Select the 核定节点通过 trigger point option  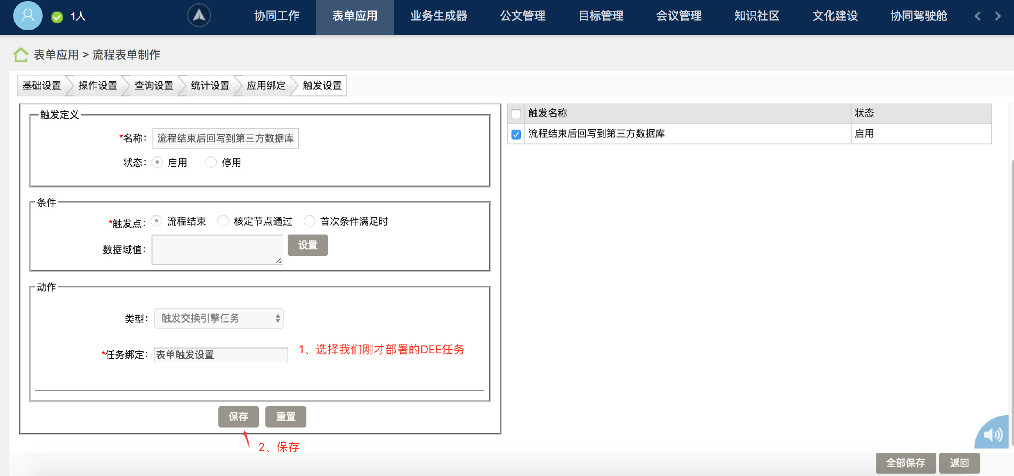click(223, 221)
